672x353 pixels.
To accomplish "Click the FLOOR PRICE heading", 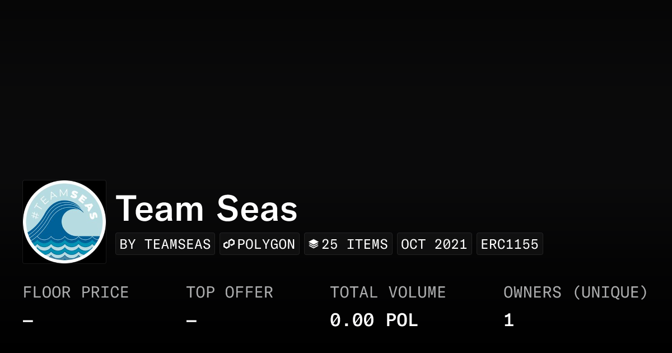I will [76, 292].
